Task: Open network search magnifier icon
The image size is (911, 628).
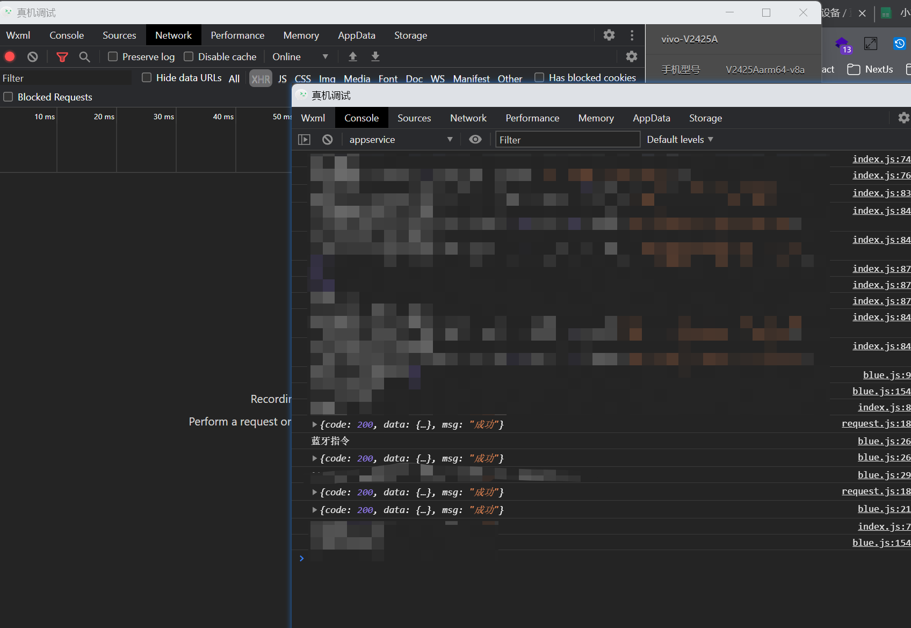Action: click(x=84, y=56)
